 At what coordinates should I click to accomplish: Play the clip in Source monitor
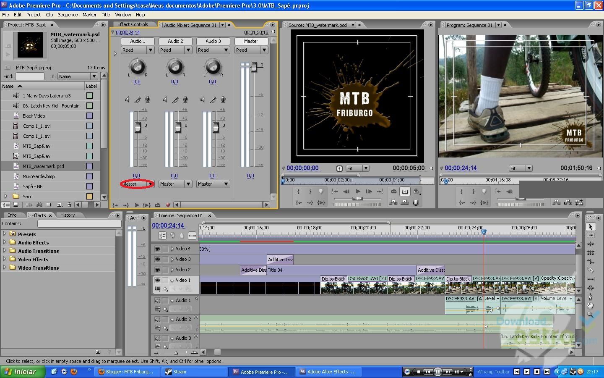click(x=358, y=192)
